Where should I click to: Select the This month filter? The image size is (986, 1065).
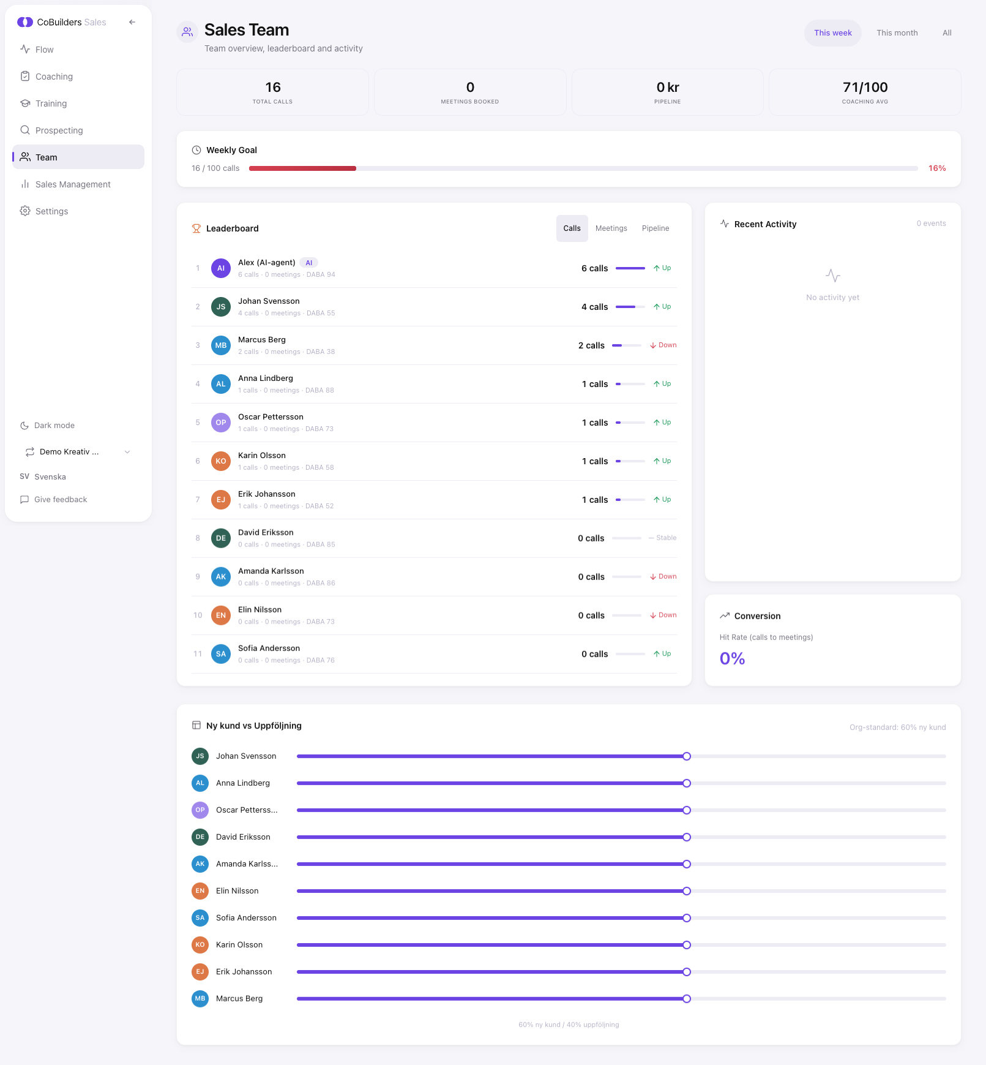tap(897, 32)
